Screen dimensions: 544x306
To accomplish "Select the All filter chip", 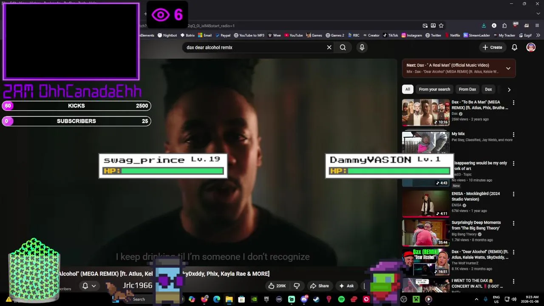I will [408, 89].
